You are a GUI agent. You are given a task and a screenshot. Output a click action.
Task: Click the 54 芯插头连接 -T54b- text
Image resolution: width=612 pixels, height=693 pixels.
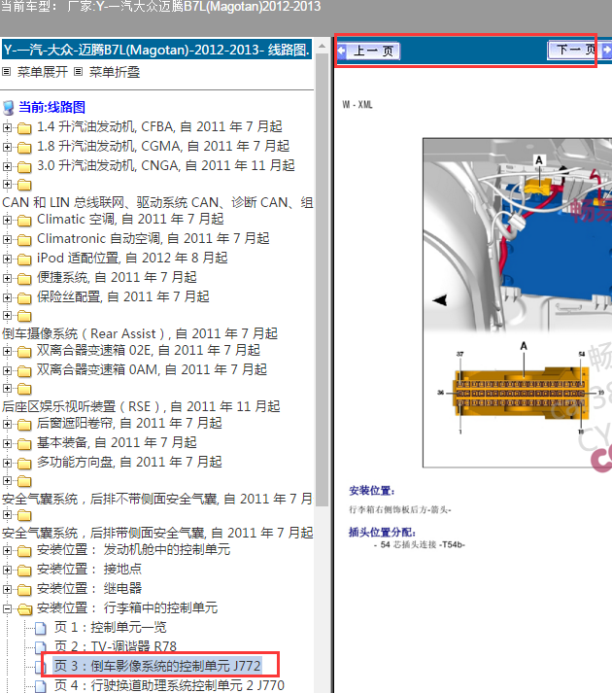click(420, 545)
